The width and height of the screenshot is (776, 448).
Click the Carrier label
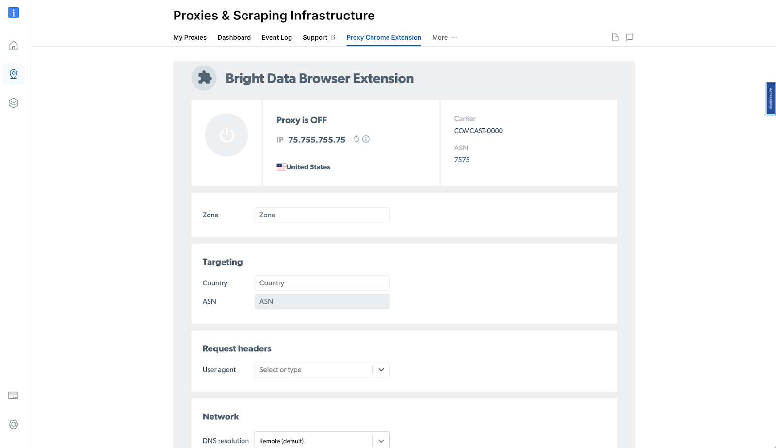465,119
